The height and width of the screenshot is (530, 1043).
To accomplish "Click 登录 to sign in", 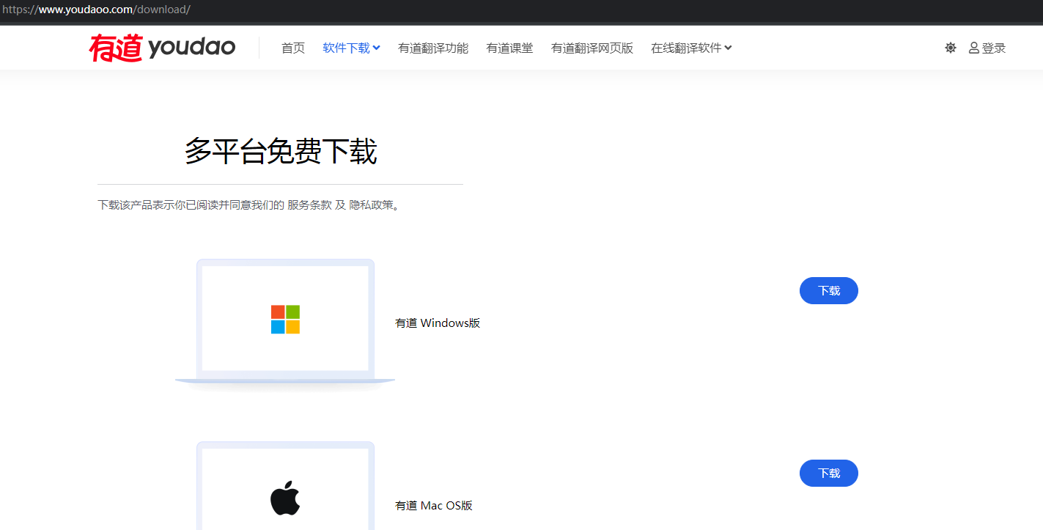I will pos(994,48).
